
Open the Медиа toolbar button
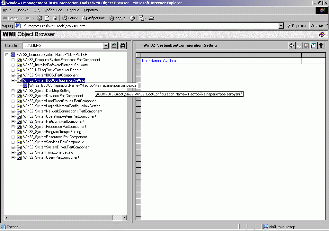point(117,18)
